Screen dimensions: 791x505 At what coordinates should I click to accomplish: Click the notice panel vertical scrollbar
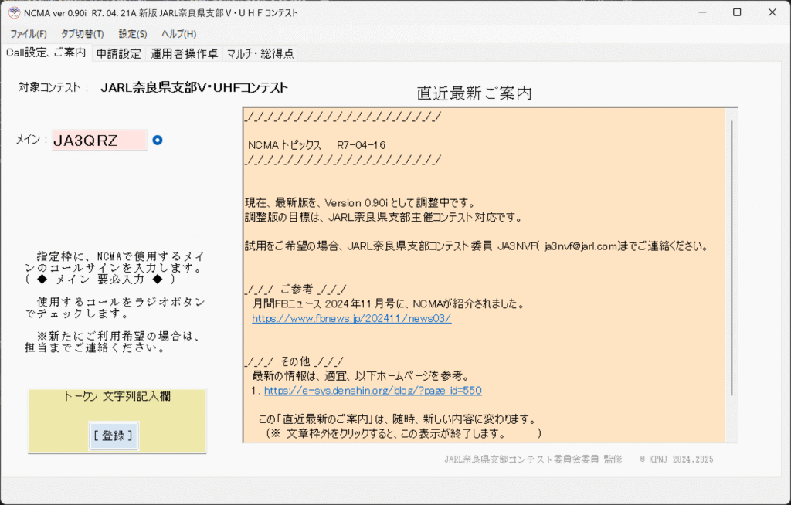click(x=732, y=257)
